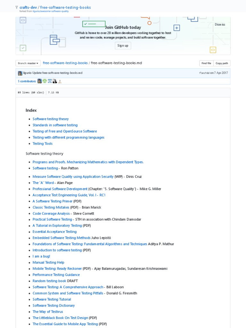This screenshot has height=328, width=246.
Task: Open Professional Software Development link
Action: pos(60,189)
